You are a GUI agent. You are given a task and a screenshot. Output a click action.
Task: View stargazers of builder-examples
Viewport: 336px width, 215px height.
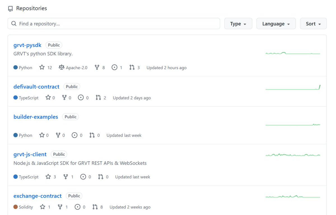[x=44, y=135]
